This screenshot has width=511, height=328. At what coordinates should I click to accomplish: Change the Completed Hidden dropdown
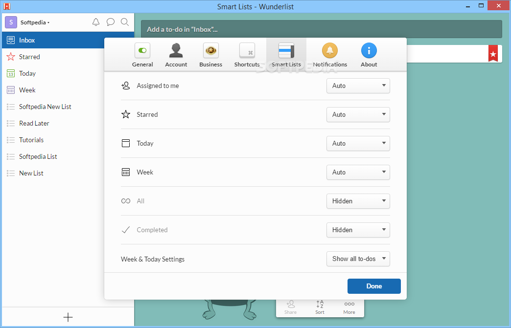[x=358, y=230]
